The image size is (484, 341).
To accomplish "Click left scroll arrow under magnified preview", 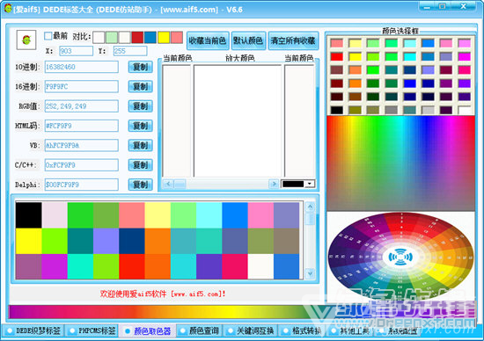I will 168,184.
